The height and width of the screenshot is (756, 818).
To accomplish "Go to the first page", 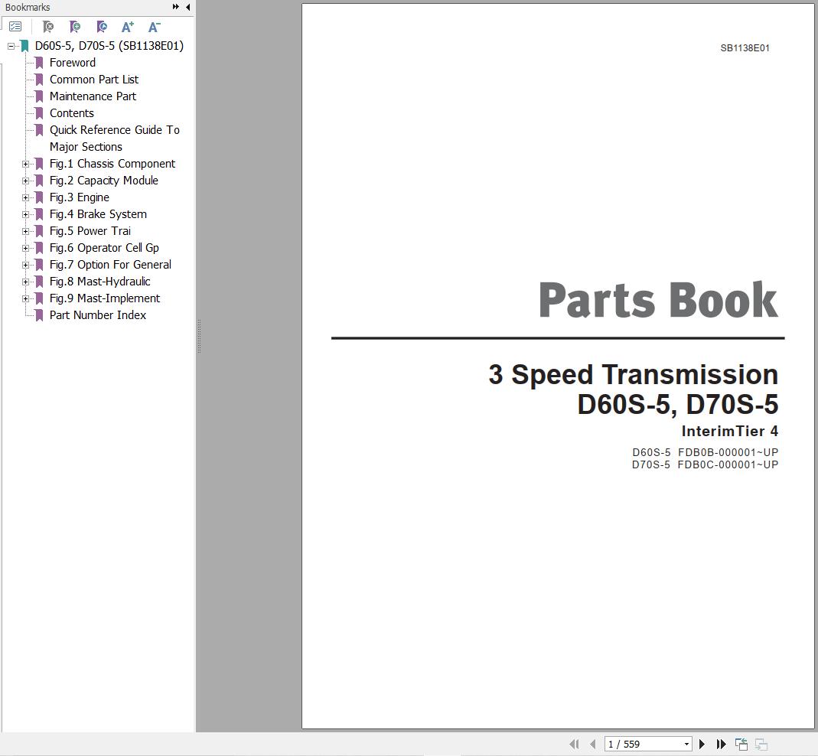I will [x=574, y=744].
